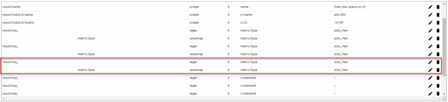Delete the highlighted regex metric/type row
This screenshot has width=448, height=102.
coord(438,62)
